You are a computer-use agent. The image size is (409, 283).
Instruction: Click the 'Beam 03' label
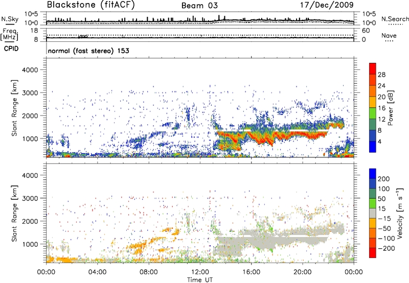tap(199, 6)
